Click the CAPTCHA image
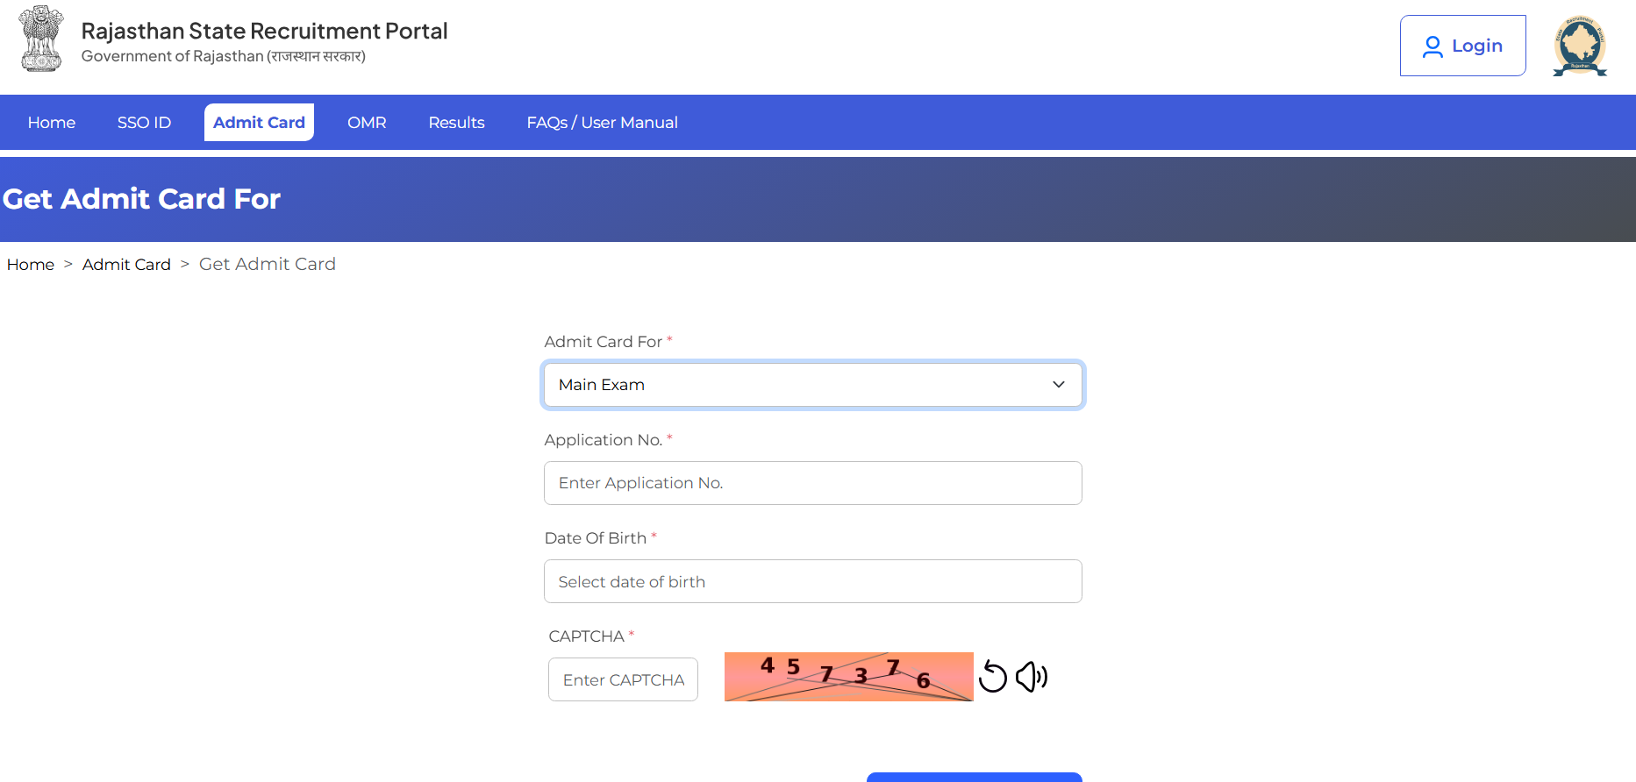Viewport: 1636px width, 782px height. 848,677
